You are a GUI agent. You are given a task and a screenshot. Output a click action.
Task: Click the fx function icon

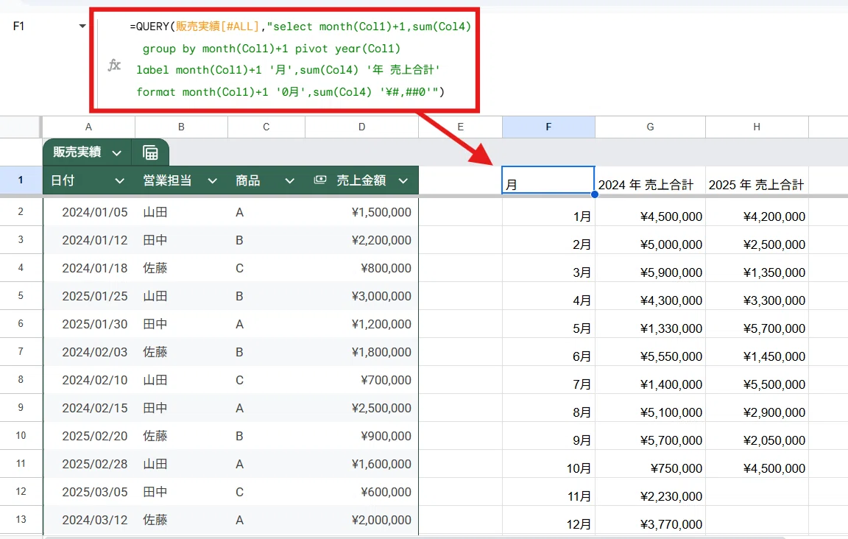tap(114, 66)
